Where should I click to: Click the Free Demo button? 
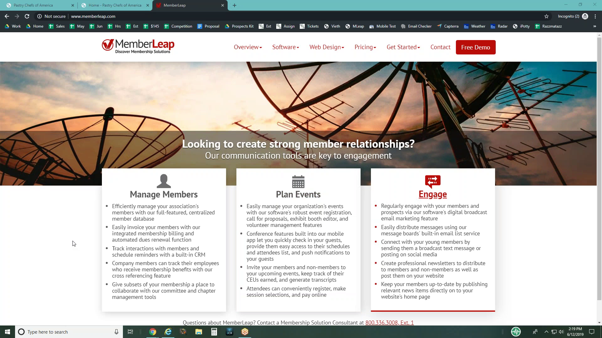[476, 47]
